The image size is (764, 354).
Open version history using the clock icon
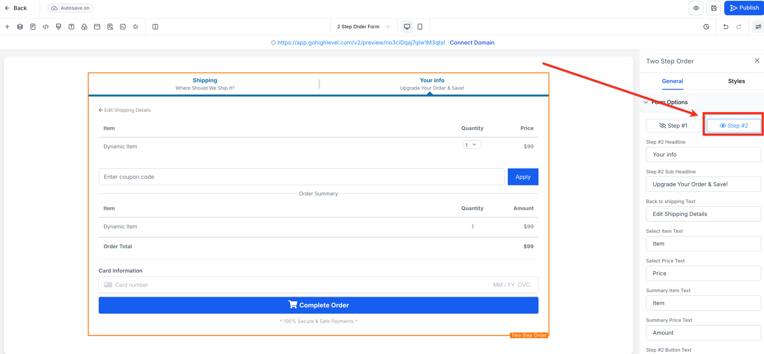point(706,27)
